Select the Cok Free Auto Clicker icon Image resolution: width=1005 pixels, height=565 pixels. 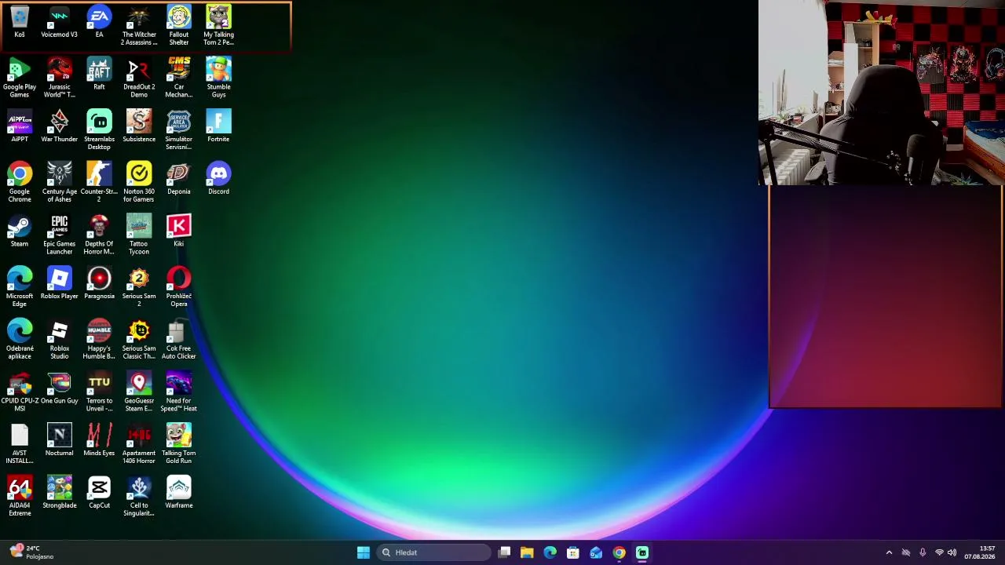pos(179,340)
